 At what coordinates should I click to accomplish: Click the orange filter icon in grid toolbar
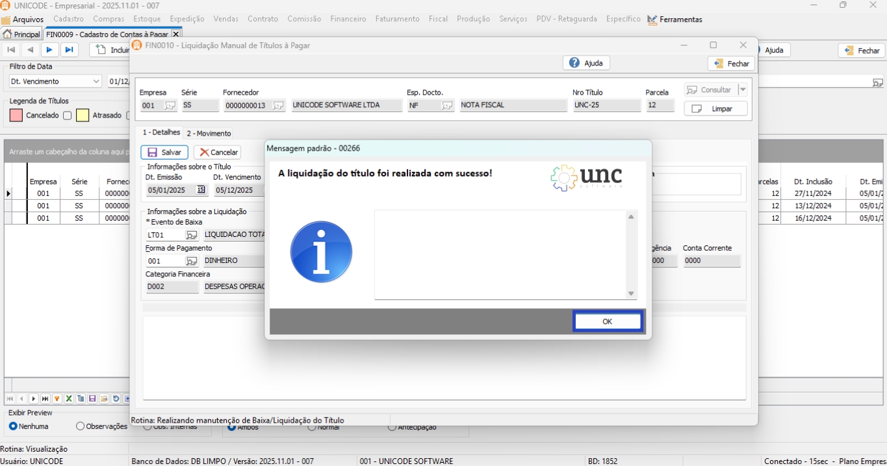tap(57, 399)
